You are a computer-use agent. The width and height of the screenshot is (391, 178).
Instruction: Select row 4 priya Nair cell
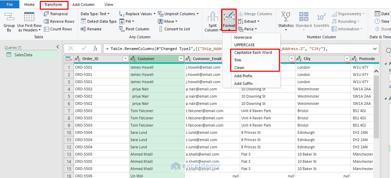pyautogui.click(x=157, y=89)
